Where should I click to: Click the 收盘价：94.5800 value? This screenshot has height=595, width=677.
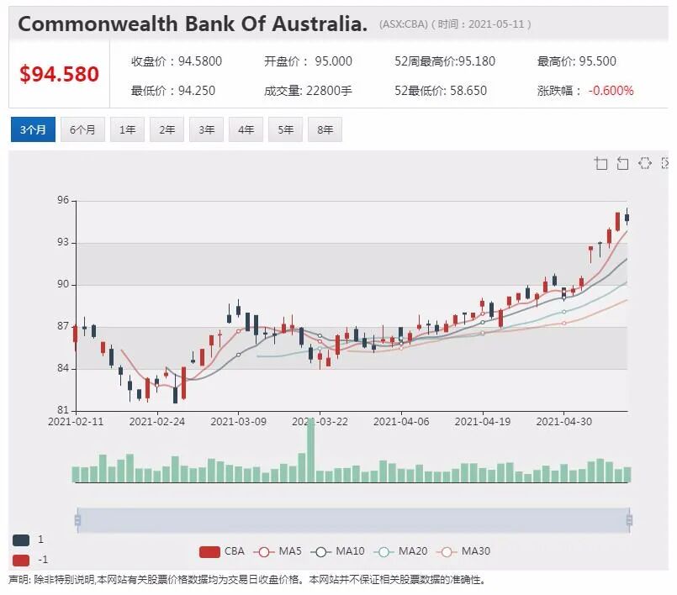point(177,61)
